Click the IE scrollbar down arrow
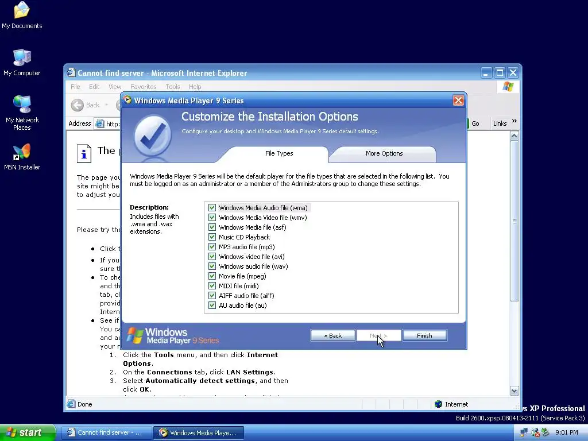588x441 pixels. [x=514, y=390]
